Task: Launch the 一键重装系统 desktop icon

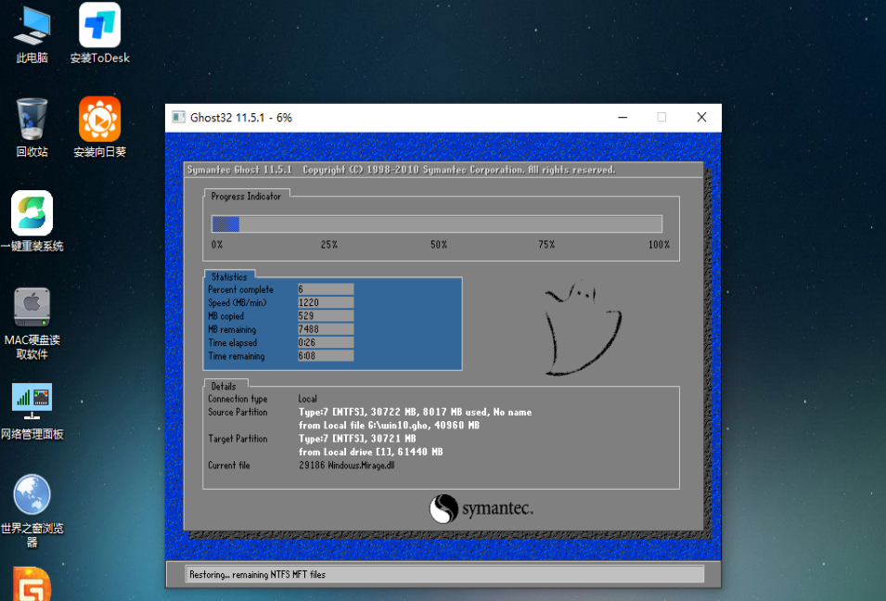Action: [32, 222]
